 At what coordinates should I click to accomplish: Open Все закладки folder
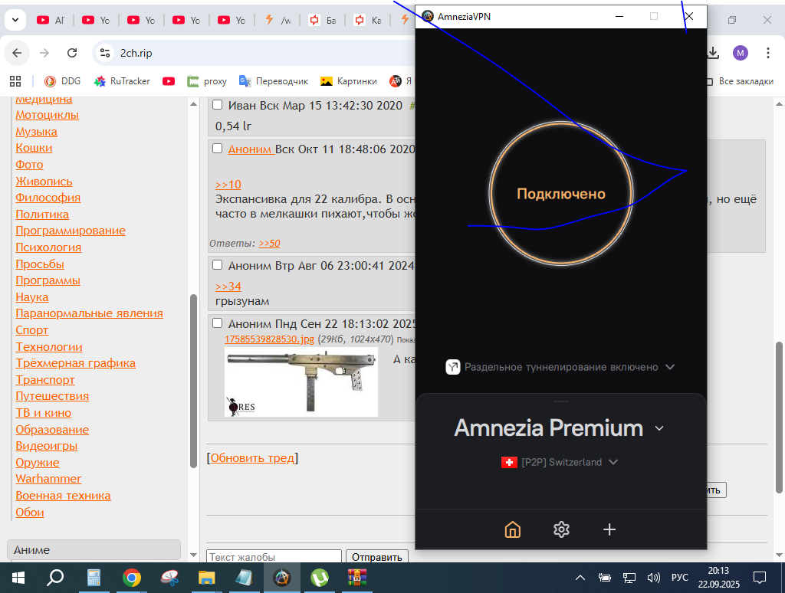tap(741, 81)
